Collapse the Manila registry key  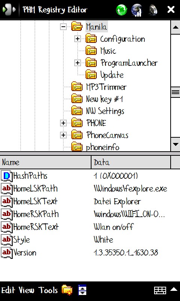[x=63, y=27]
